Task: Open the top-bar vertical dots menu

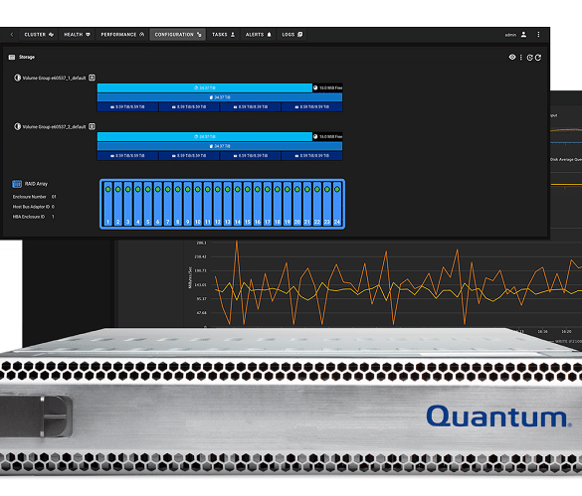Action: point(538,35)
